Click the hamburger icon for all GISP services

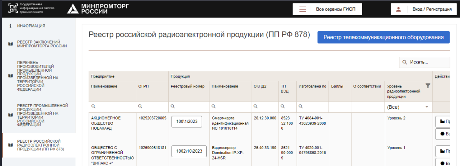click(303, 9)
